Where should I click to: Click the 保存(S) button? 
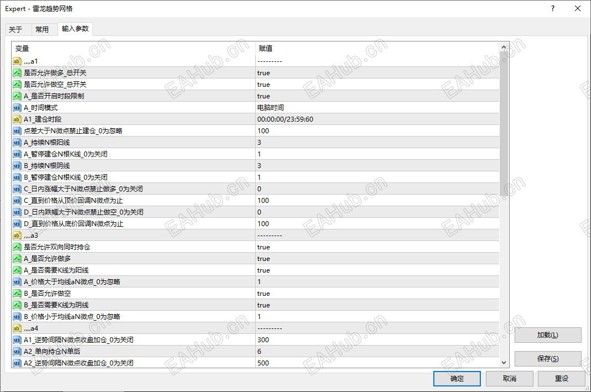tap(548, 358)
